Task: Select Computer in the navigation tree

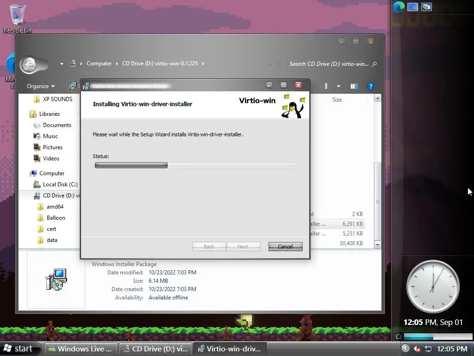Action: [47, 173]
